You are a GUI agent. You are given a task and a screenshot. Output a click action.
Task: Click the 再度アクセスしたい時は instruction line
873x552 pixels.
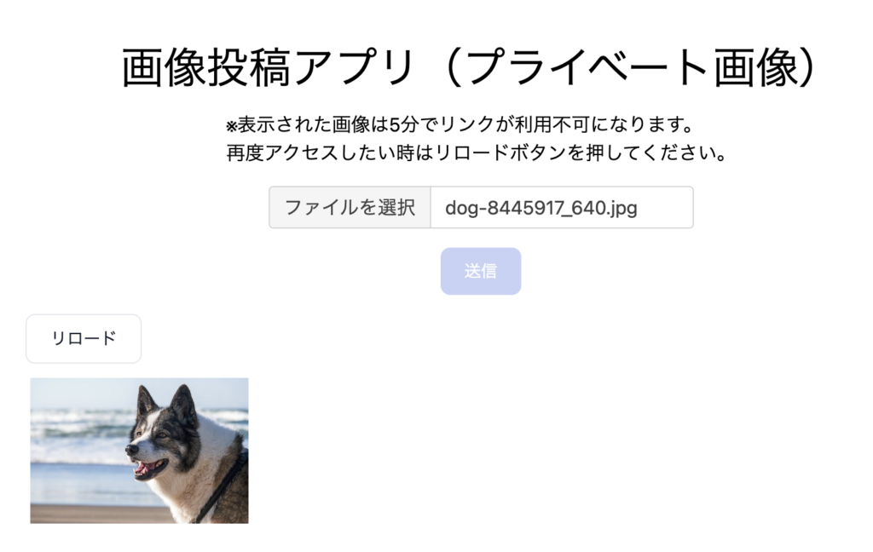477,152
